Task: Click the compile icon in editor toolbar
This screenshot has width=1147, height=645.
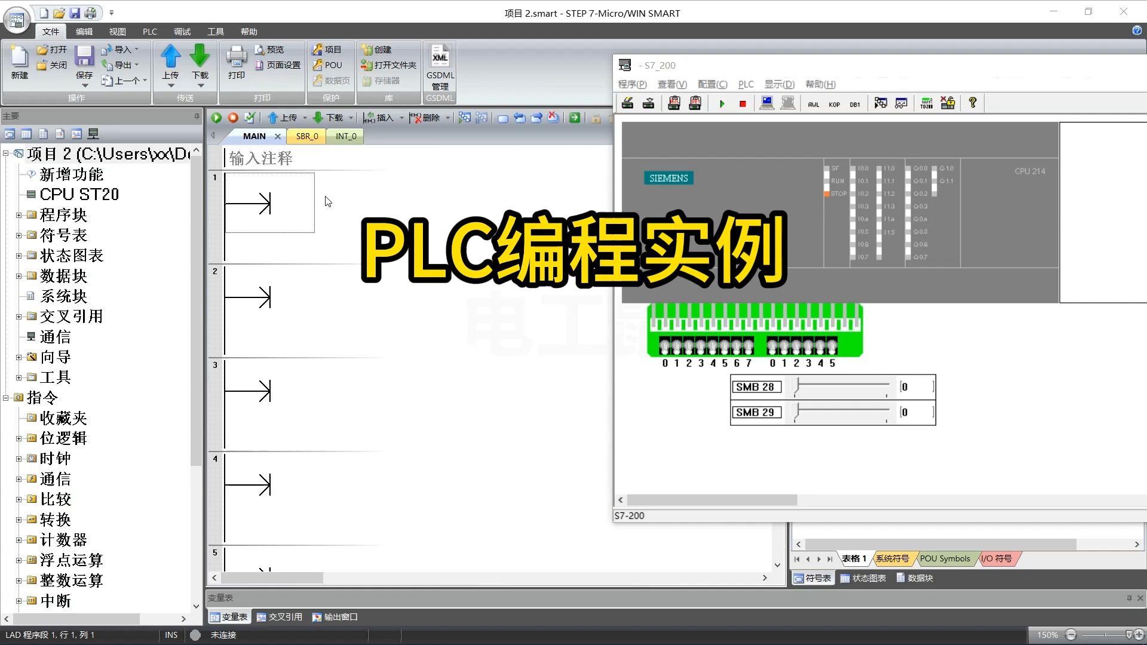Action: [250, 118]
